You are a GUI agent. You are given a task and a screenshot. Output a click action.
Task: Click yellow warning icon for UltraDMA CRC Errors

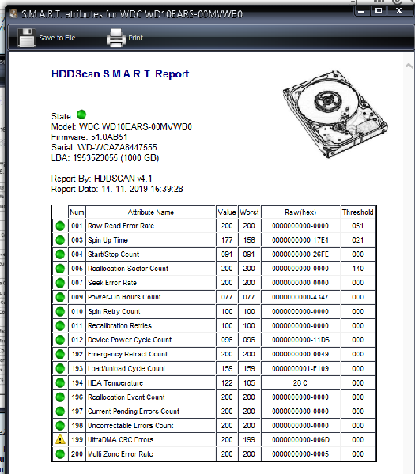coord(60,439)
